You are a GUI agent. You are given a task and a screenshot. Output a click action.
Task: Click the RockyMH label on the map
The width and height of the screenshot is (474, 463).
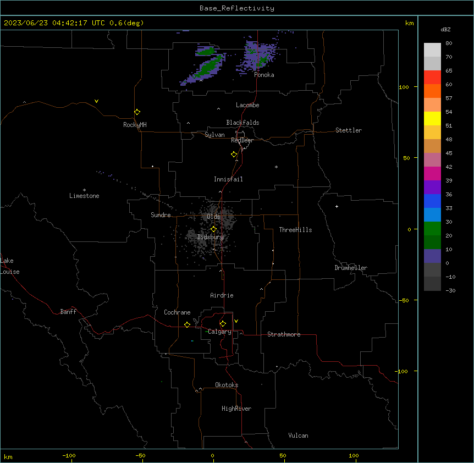coord(135,125)
